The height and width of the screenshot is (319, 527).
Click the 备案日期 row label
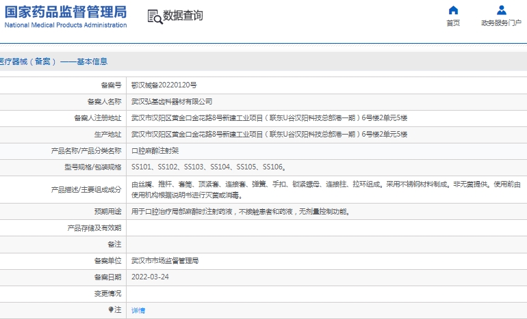point(107,277)
